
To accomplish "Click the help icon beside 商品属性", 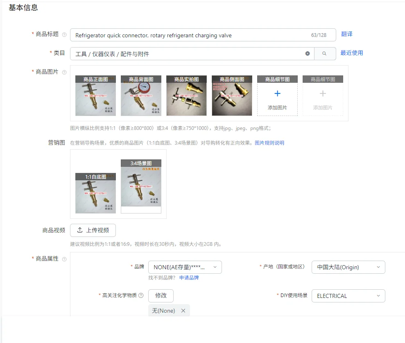I will coord(64,259).
